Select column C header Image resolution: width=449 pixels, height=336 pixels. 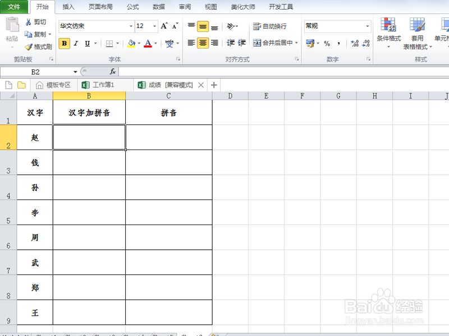click(169, 96)
